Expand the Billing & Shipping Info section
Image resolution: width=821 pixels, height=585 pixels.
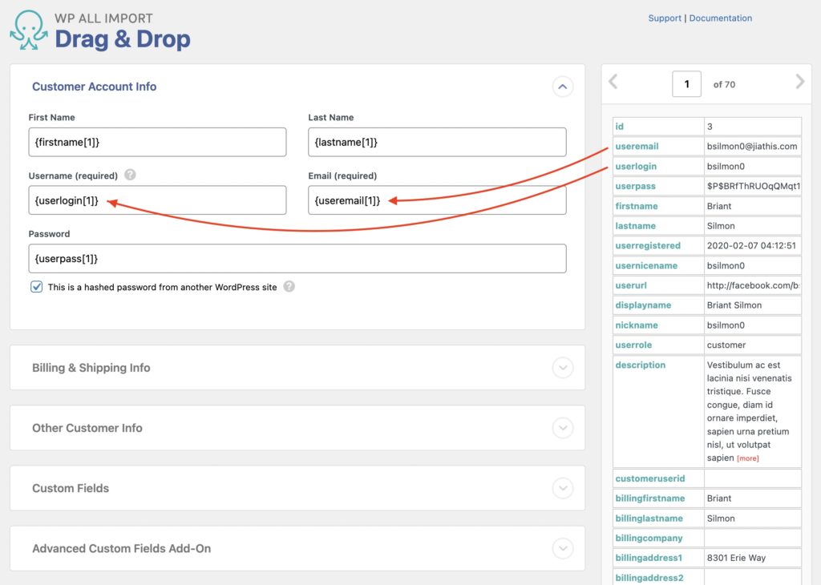[x=563, y=368]
